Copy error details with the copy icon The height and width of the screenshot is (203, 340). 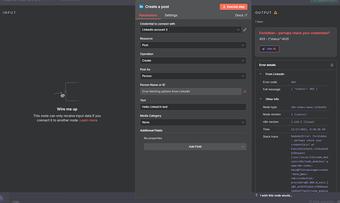click(332, 65)
